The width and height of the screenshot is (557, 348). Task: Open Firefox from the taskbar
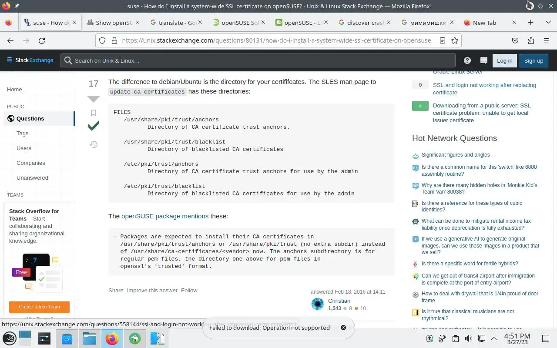click(112, 338)
